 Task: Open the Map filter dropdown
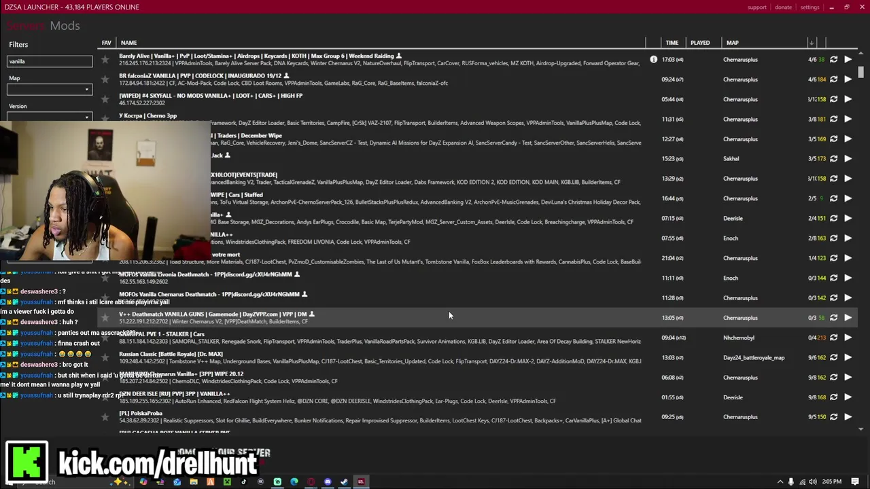tap(50, 90)
